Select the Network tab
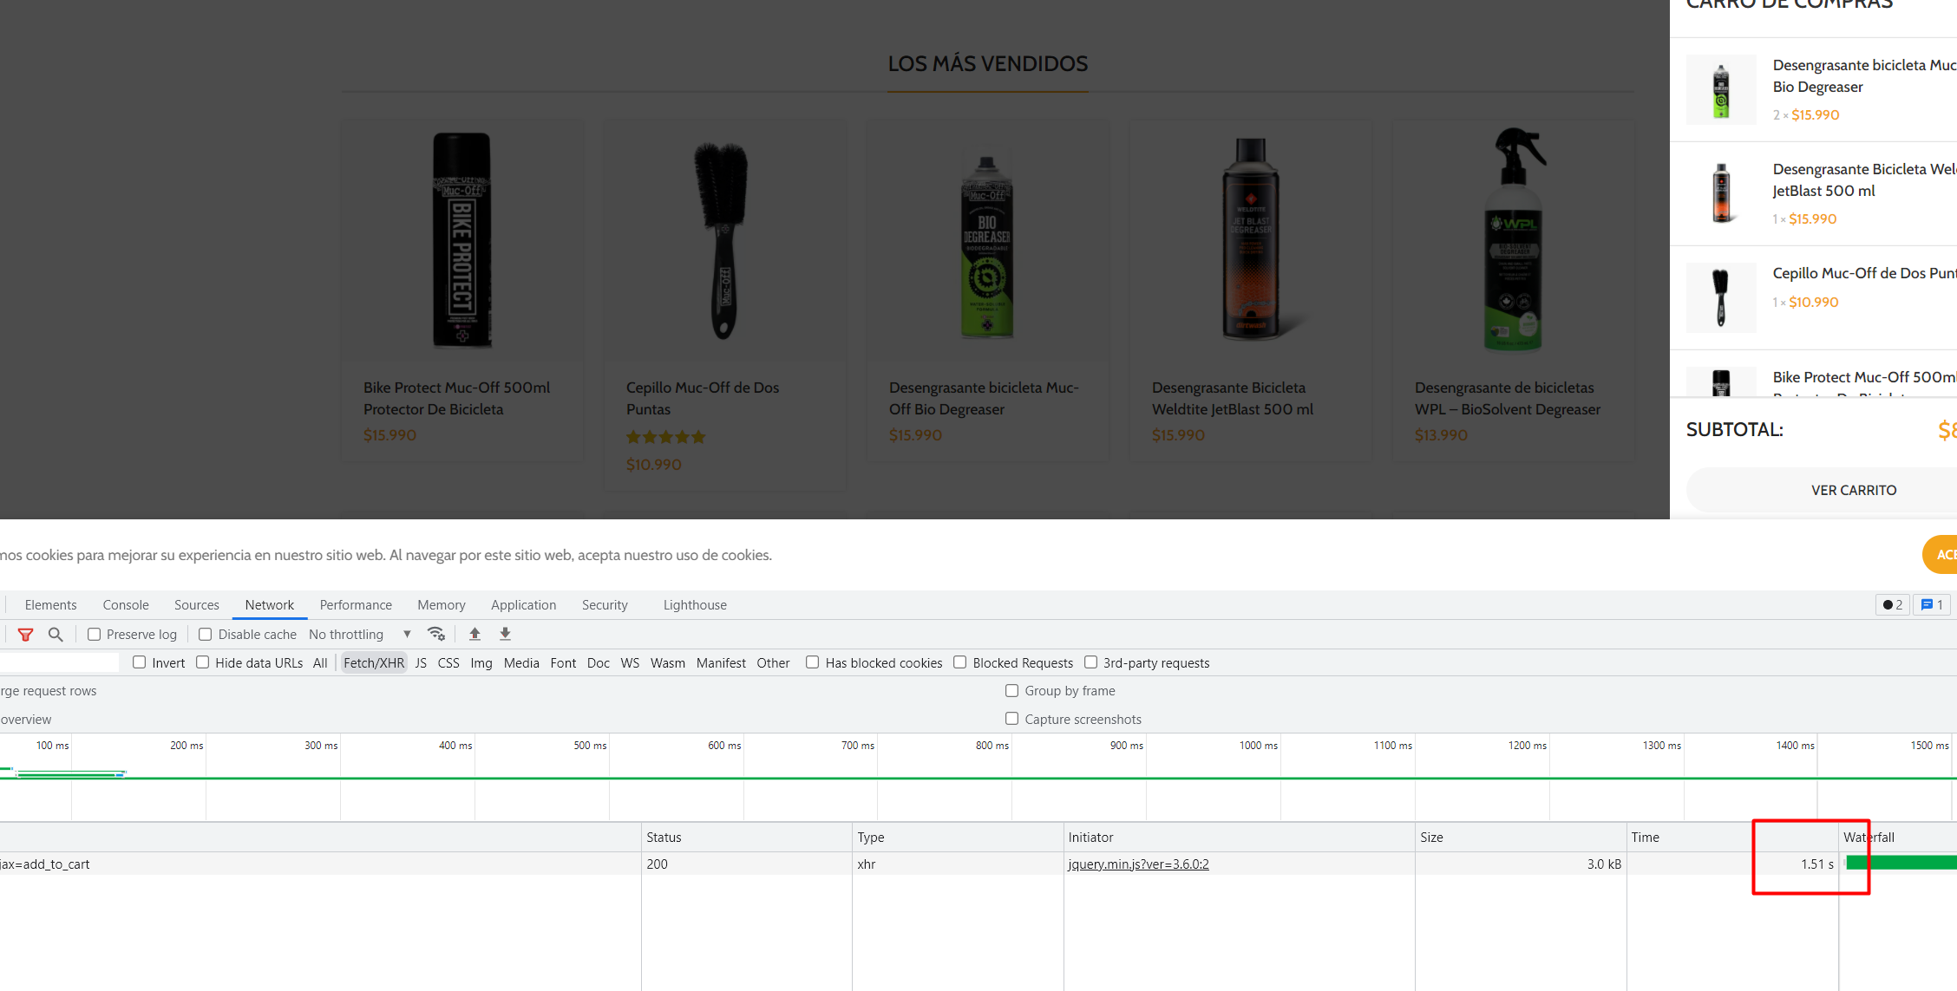This screenshot has width=1957, height=991. [270, 605]
